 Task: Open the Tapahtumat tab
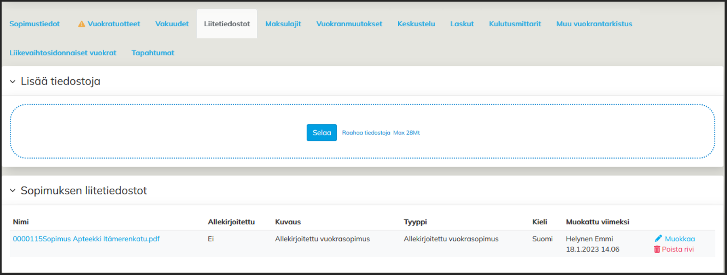(153, 53)
